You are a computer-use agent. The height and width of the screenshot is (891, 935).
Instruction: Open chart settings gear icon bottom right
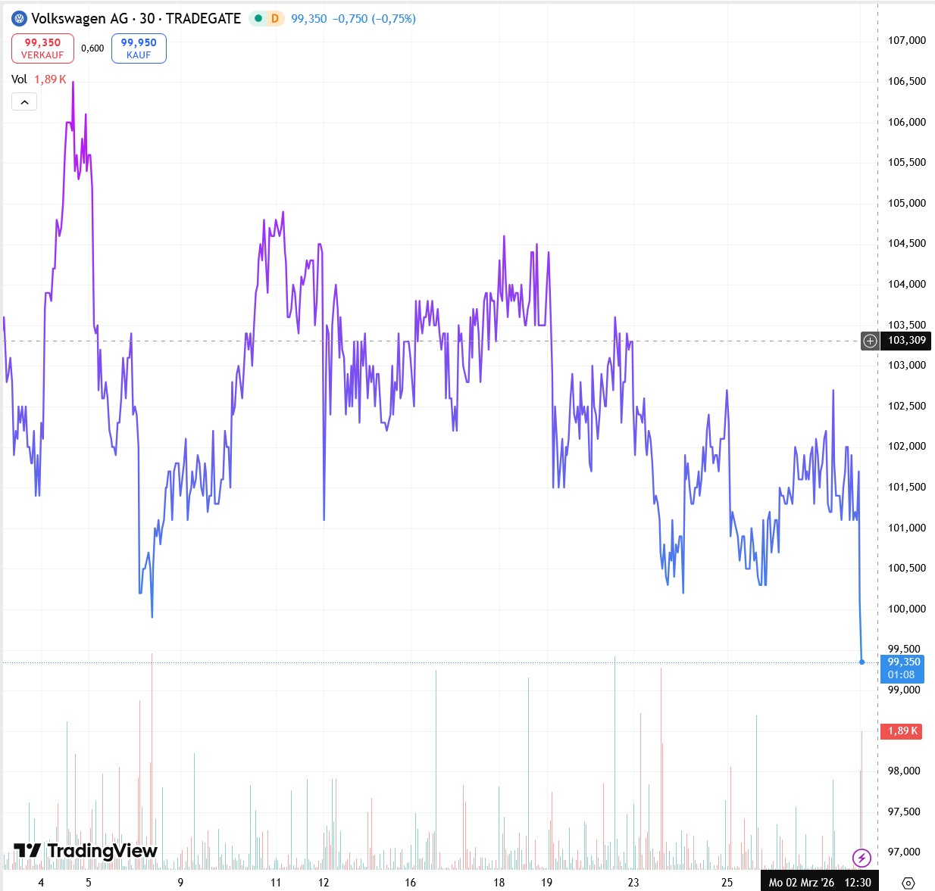coord(908,883)
